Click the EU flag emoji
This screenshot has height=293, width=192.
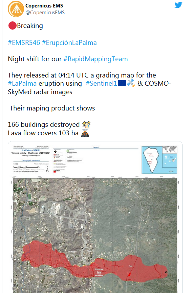pos(122,83)
